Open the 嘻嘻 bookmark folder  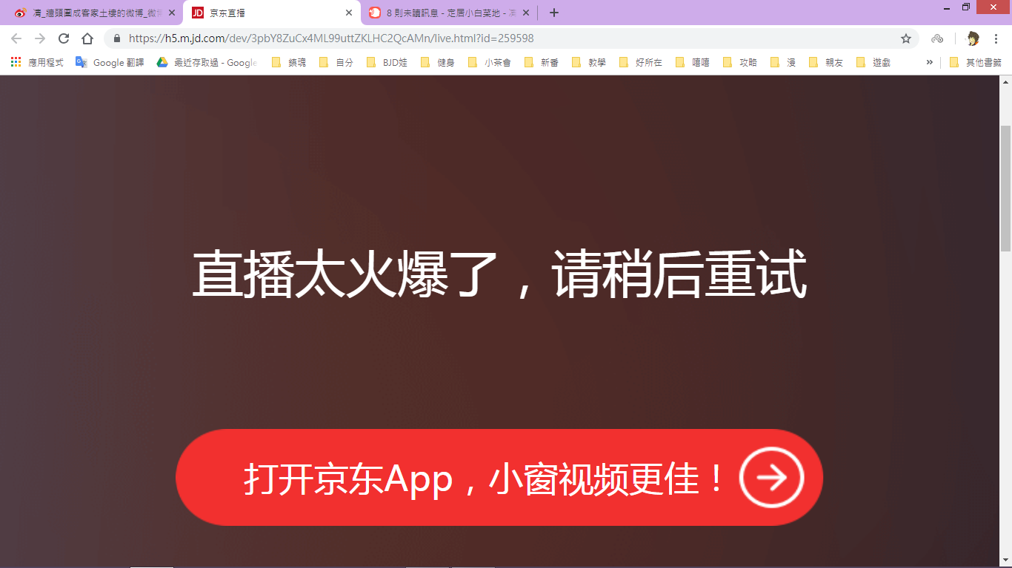[693, 63]
